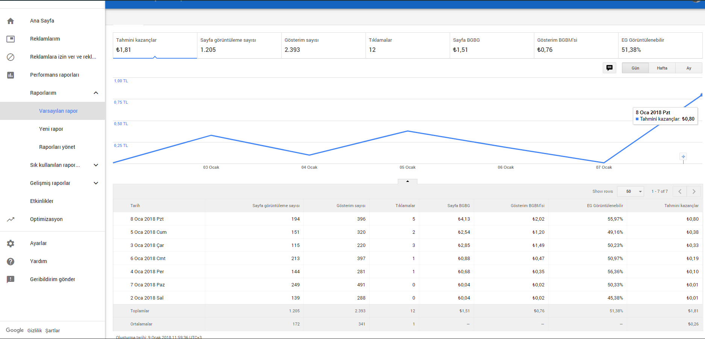Screen dimensions: 705x339
Task: Collapse the Raporlarım section
Action: click(96, 93)
